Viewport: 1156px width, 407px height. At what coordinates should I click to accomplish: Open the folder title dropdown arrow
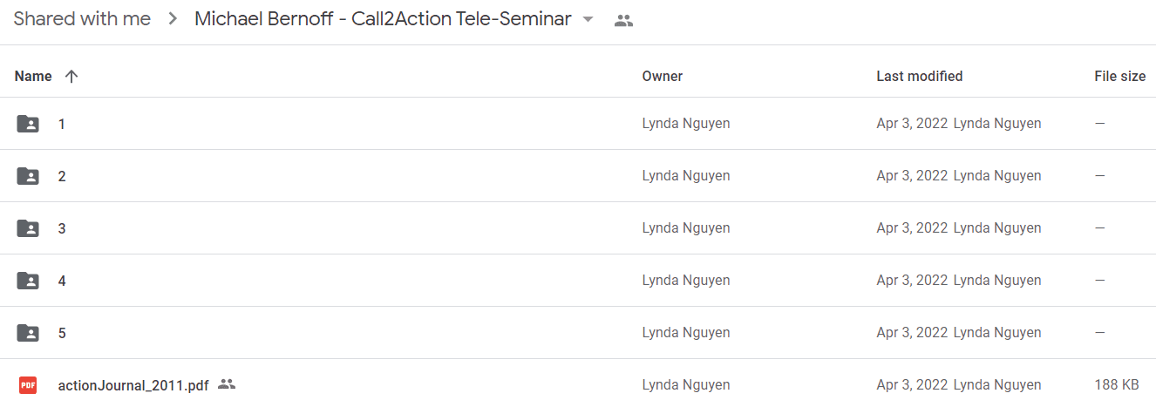[588, 20]
